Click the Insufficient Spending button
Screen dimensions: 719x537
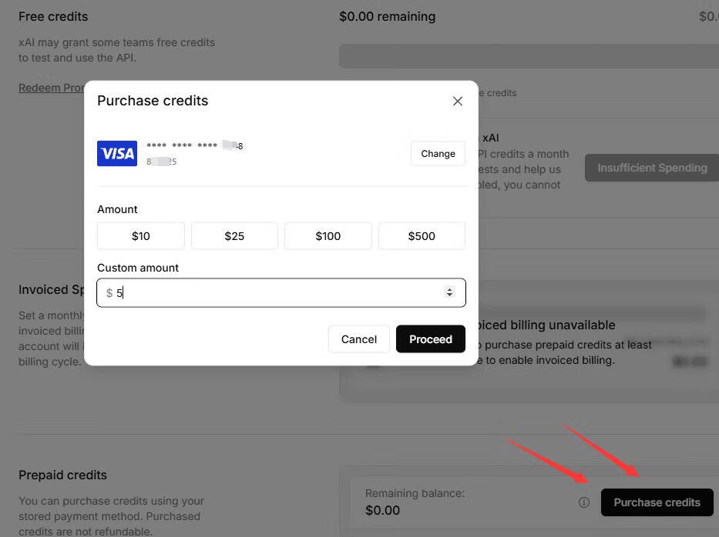(652, 168)
